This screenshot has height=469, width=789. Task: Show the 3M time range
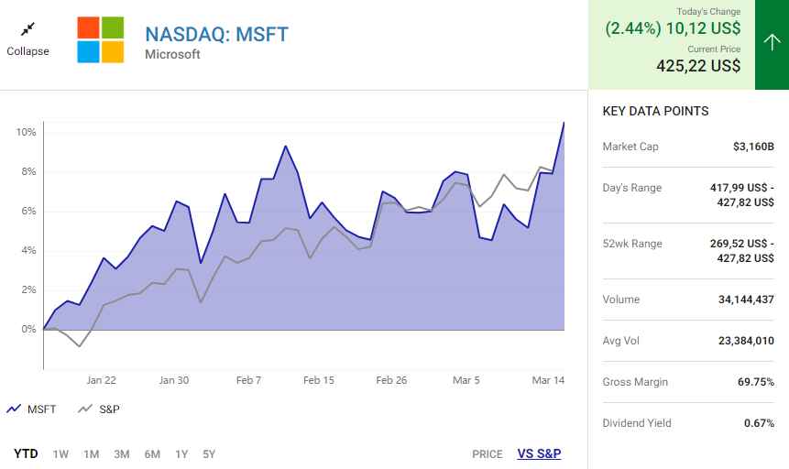click(121, 453)
